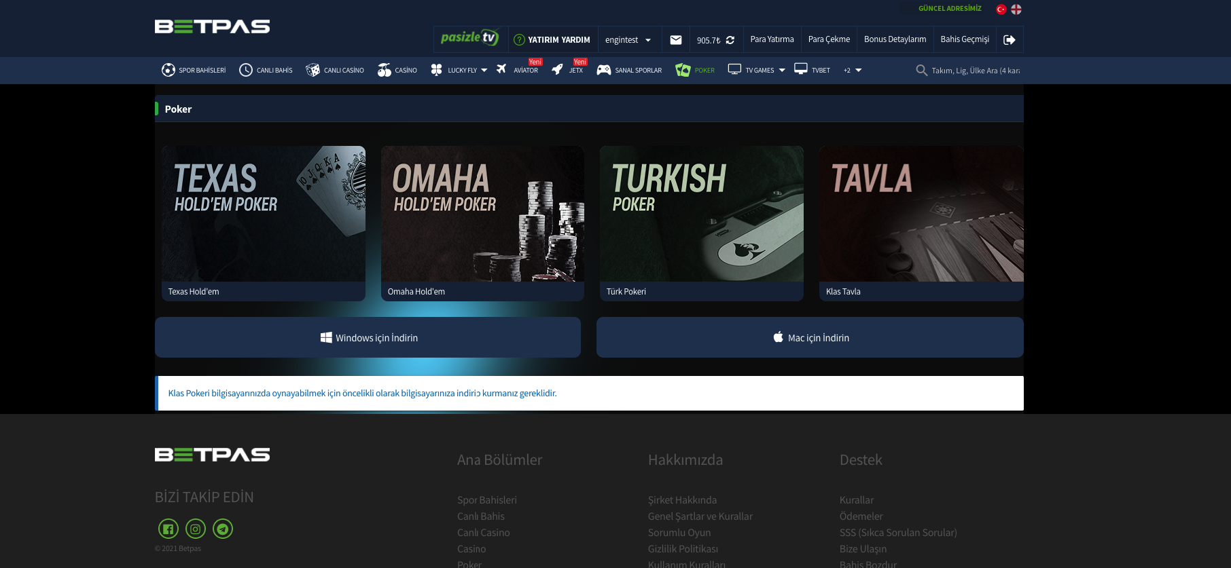Open Genel Şartlar ve Kurallar link
Viewport: 1231px width, 568px height.
[700, 516]
